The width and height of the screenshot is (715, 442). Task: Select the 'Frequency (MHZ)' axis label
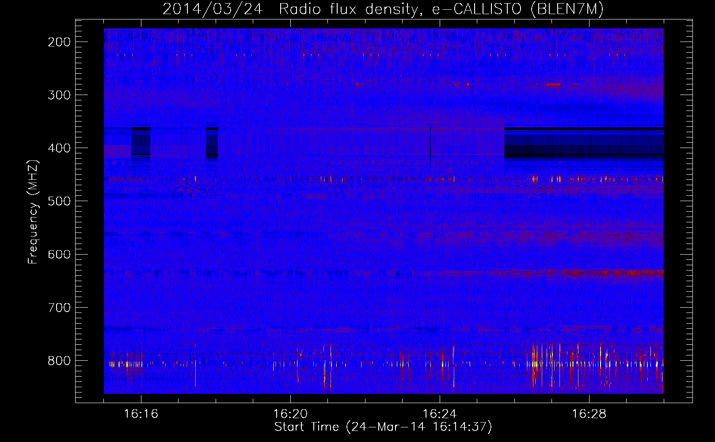[33, 212]
